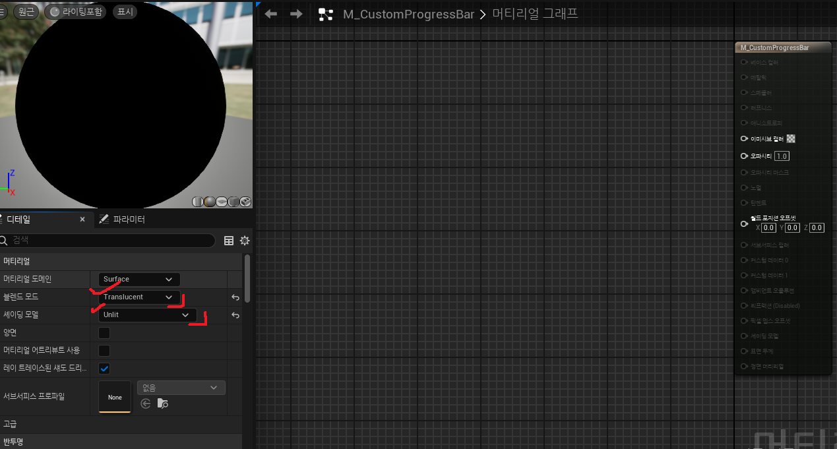Click the 오파시티 input pin
Screen dimensions: 837x449
tap(744, 156)
